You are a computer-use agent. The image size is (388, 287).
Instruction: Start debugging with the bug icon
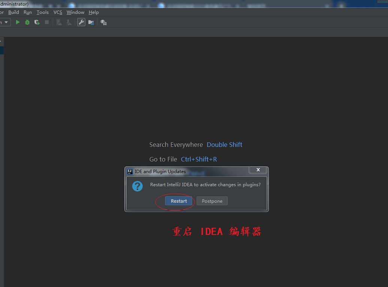coord(27,22)
